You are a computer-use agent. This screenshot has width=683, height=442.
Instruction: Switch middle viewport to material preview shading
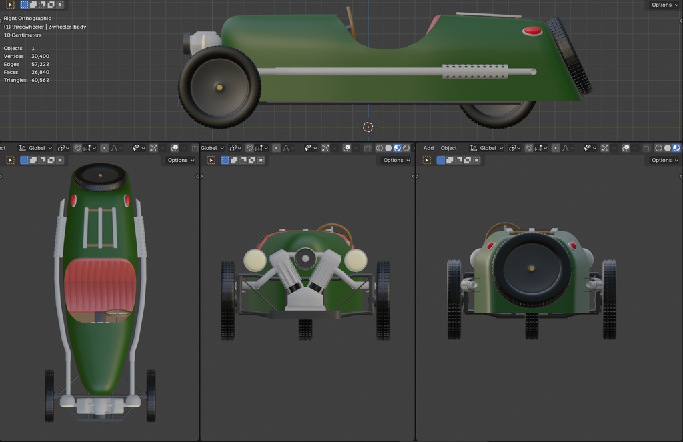click(398, 148)
